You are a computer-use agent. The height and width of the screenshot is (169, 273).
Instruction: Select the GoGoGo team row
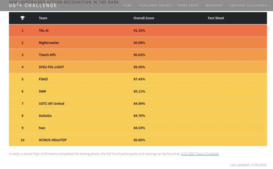[x=138, y=115]
